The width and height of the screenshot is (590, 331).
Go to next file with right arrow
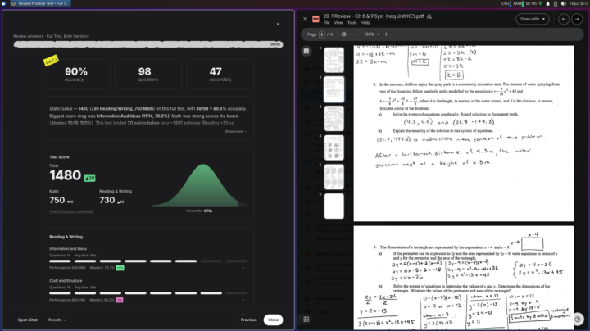[577, 19]
